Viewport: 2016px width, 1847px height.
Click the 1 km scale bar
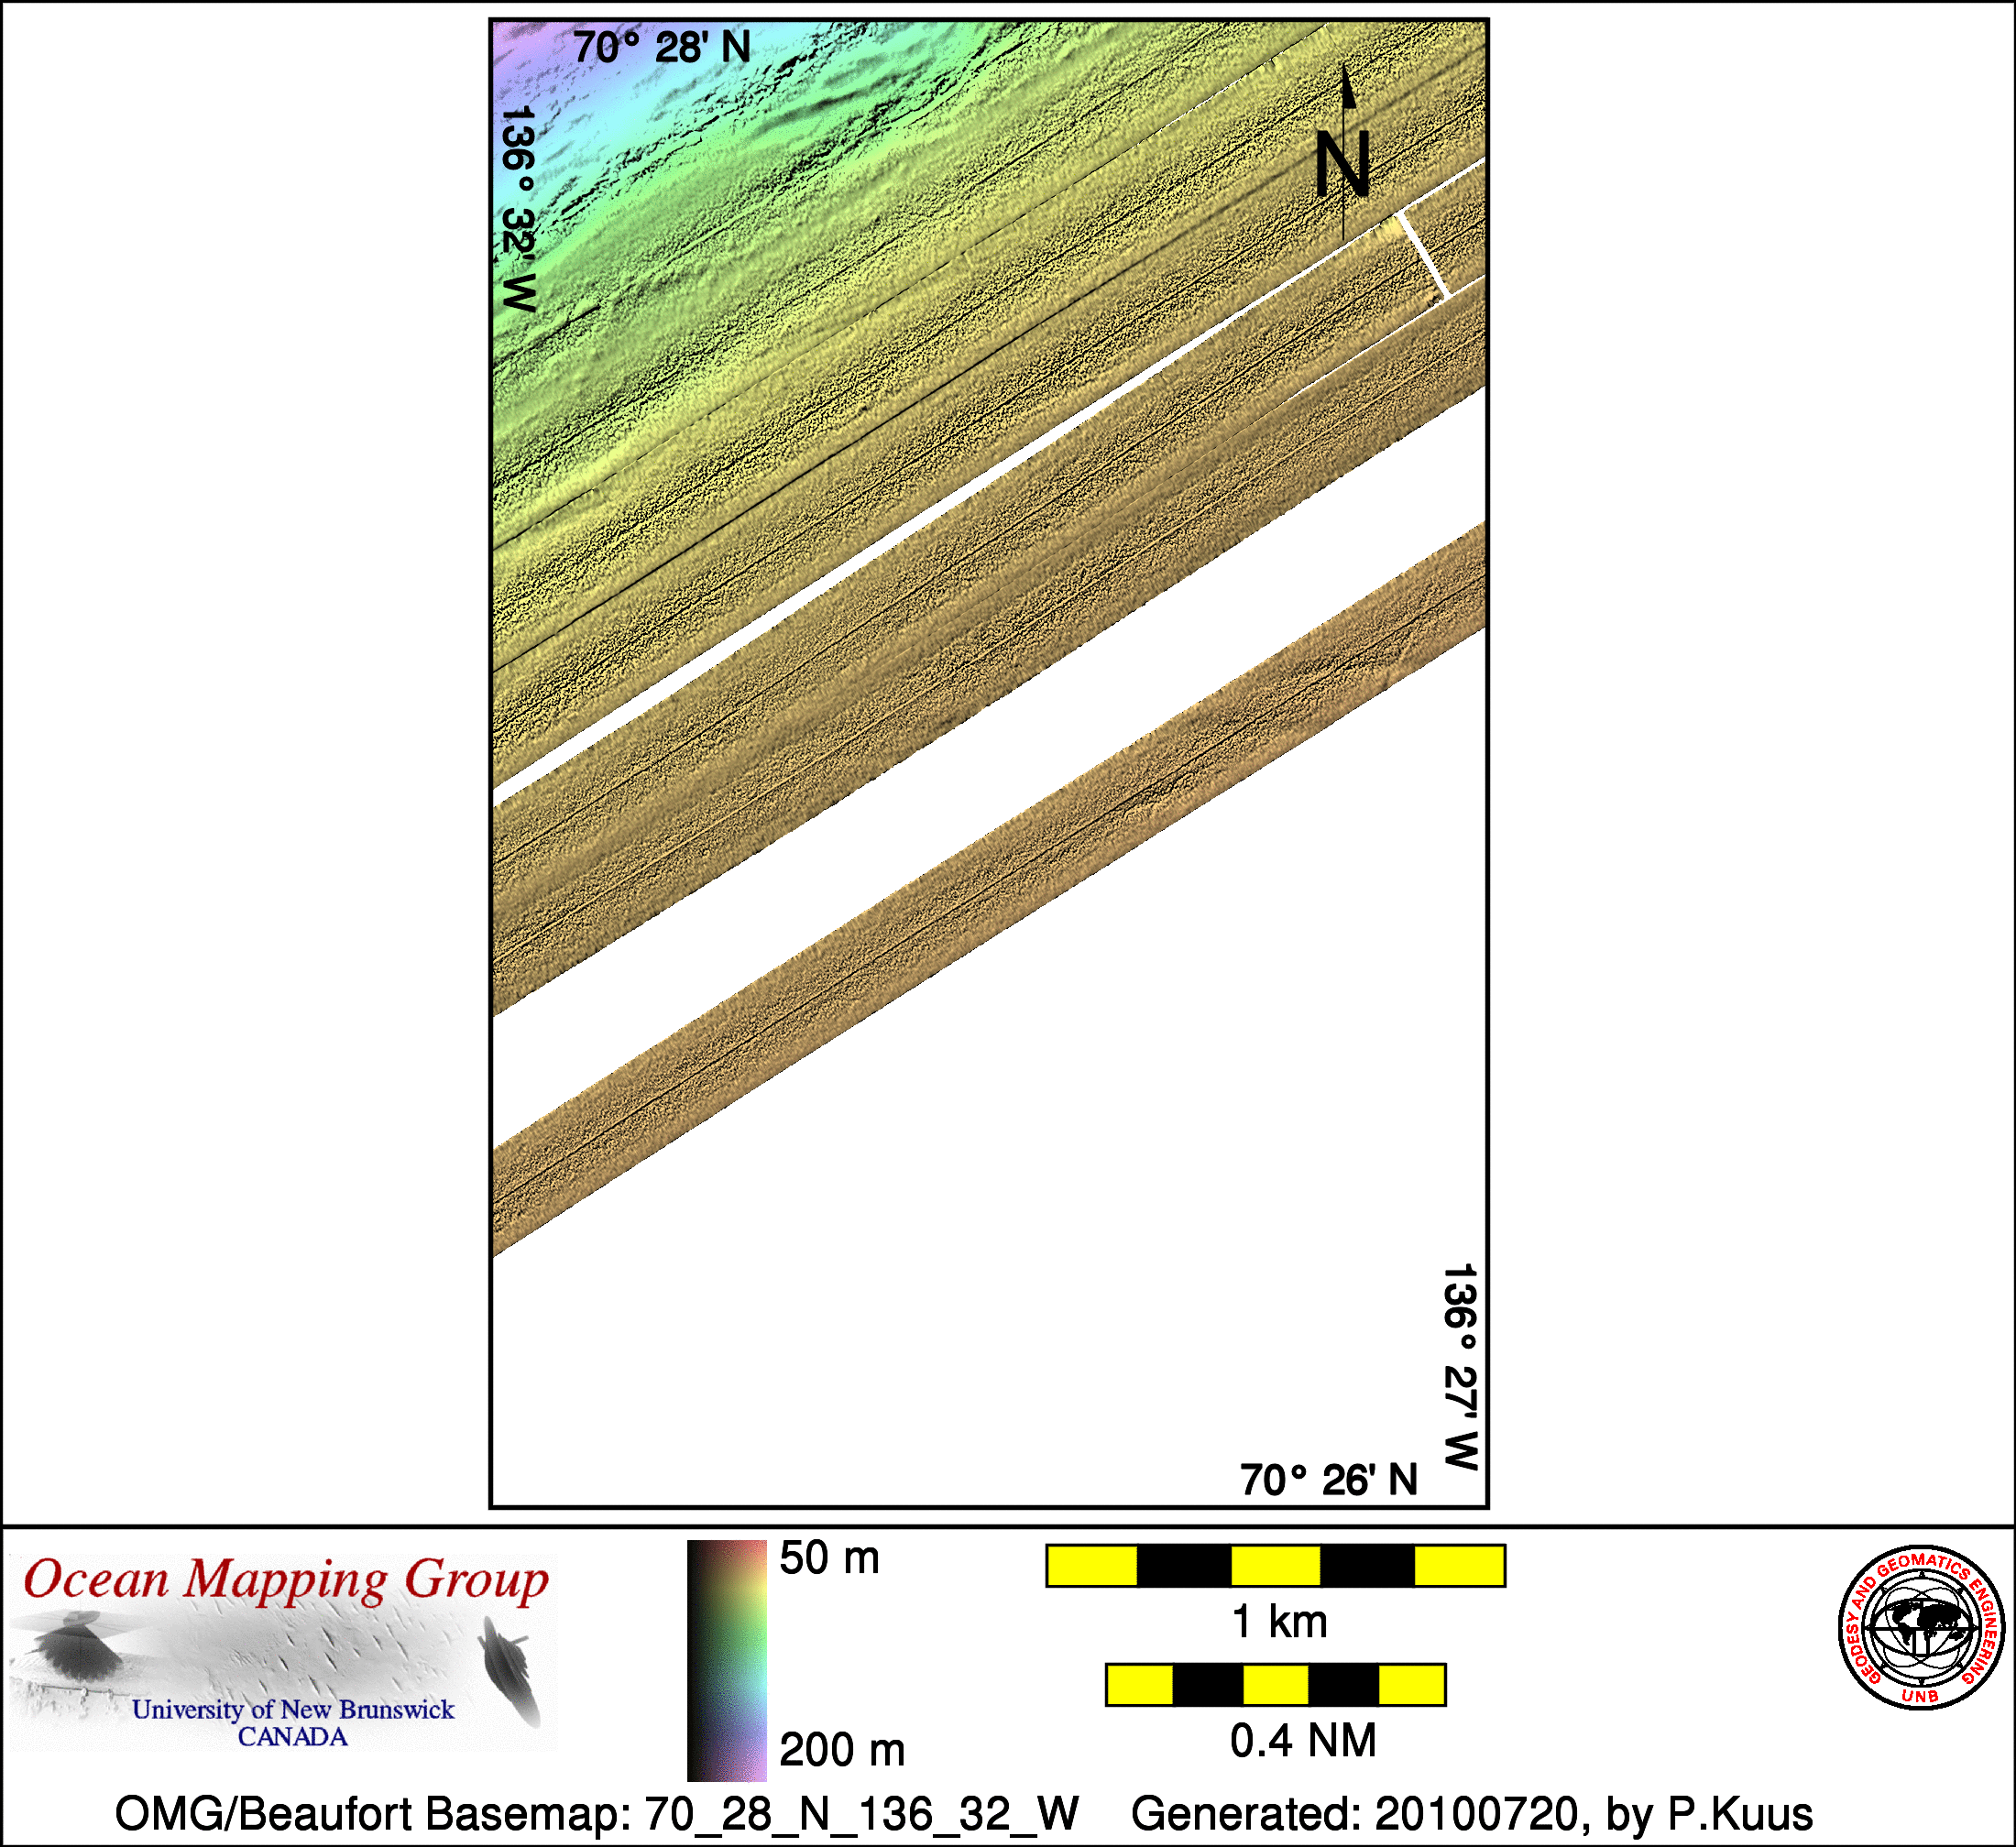point(1275,1566)
